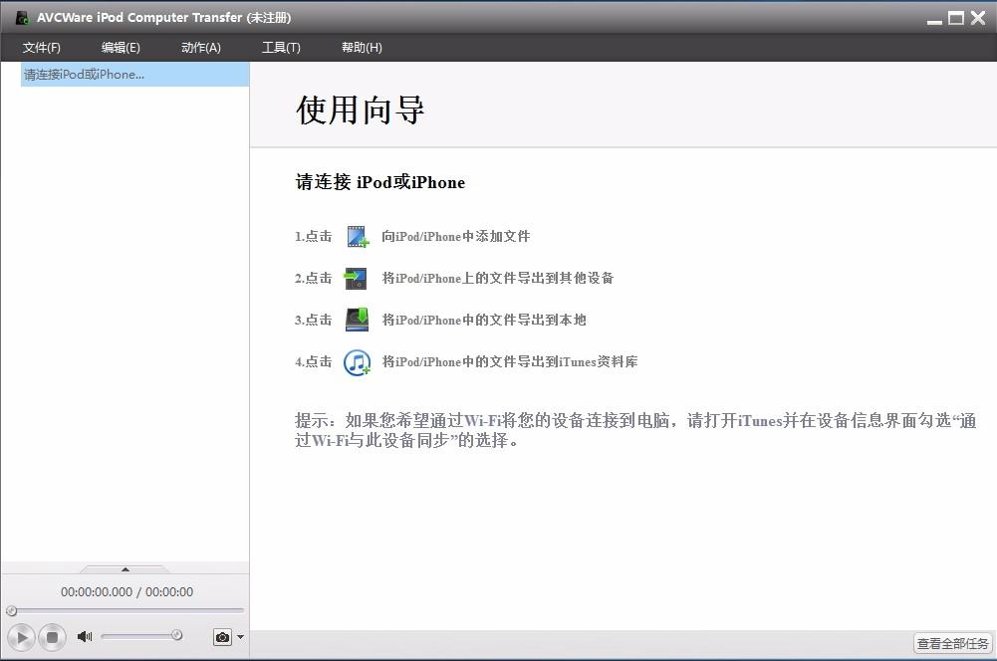Open the 动作(A) menu
The width and height of the screenshot is (997, 661).
[x=201, y=48]
